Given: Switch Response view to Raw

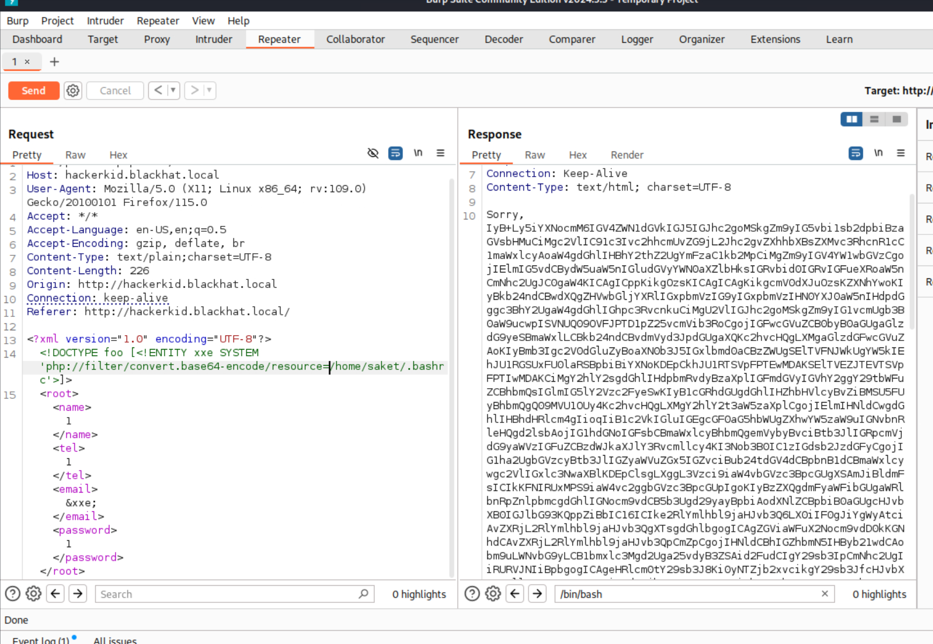Looking at the screenshot, I should [x=535, y=155].
